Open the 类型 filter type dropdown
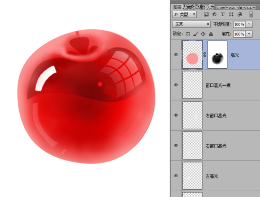The width and height of the screenshot is (260, 197). coord(184,14)
